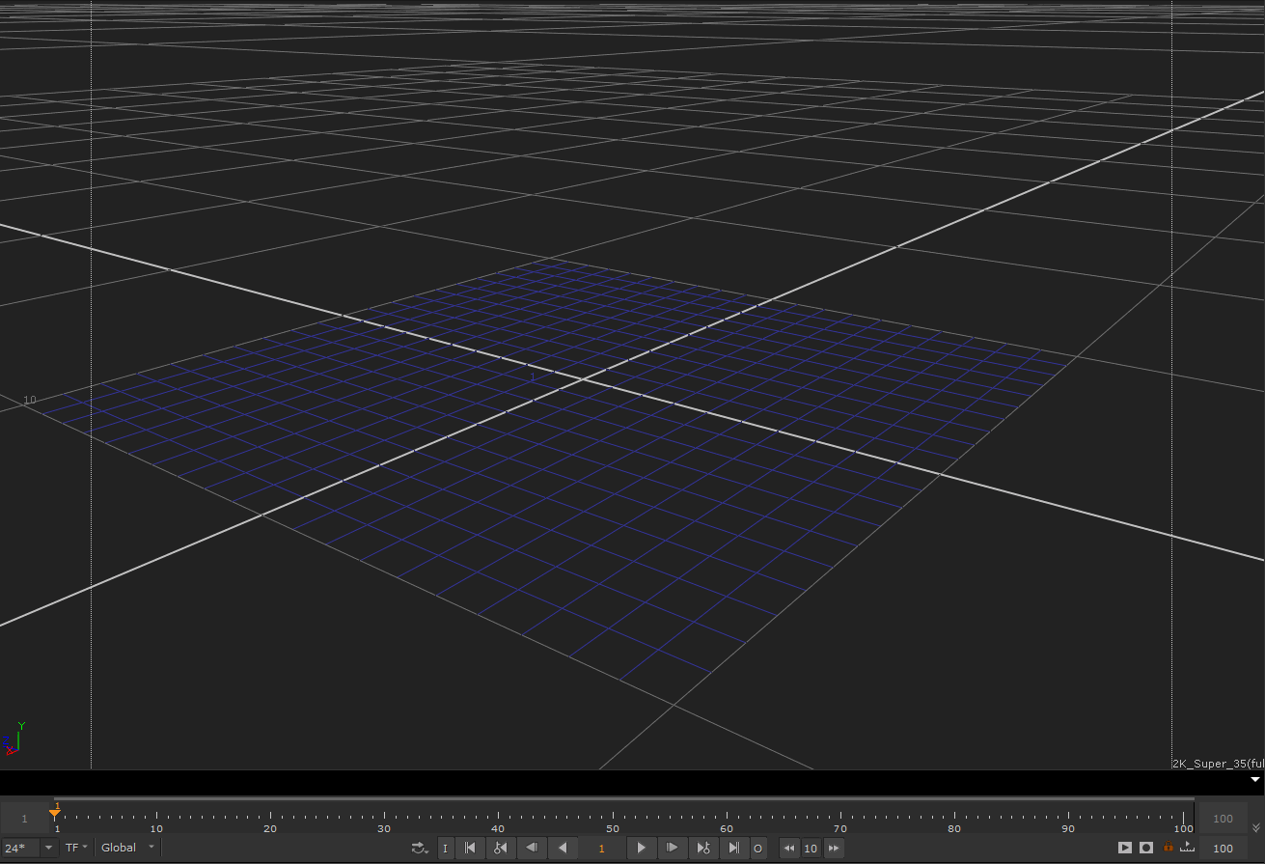
Task: Open the TF time display dropdown
Action: point(76,848)
